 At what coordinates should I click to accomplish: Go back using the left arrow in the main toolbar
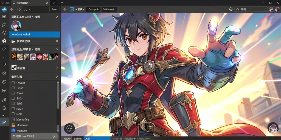point(65,10)
